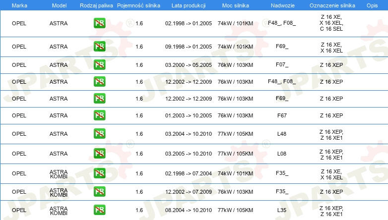Select ASTRA KOMBI in the L35 row
388x220 pixels.
point(59,211)
